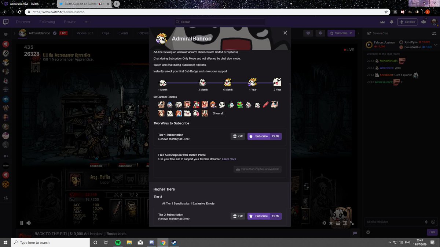Click the Twitch logo home icon

tap(6, 22)
